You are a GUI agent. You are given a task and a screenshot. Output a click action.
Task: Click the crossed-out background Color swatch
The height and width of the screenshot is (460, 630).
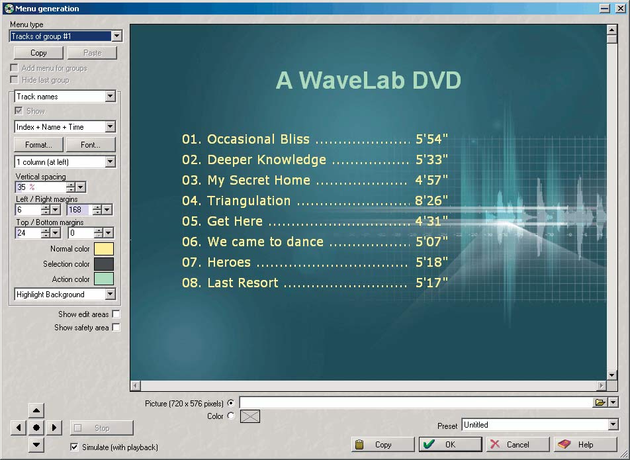[250, 416]
